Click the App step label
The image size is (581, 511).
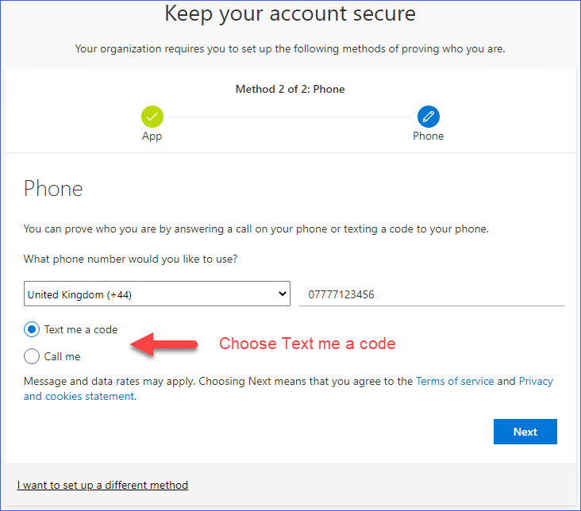click(152, 136)
